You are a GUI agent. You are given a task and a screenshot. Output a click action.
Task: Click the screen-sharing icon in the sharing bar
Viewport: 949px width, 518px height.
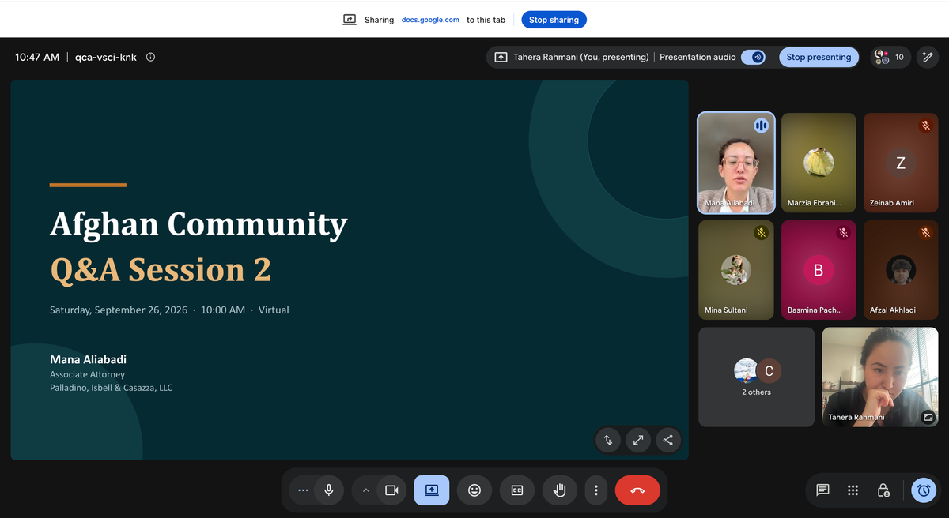[350, 20]
